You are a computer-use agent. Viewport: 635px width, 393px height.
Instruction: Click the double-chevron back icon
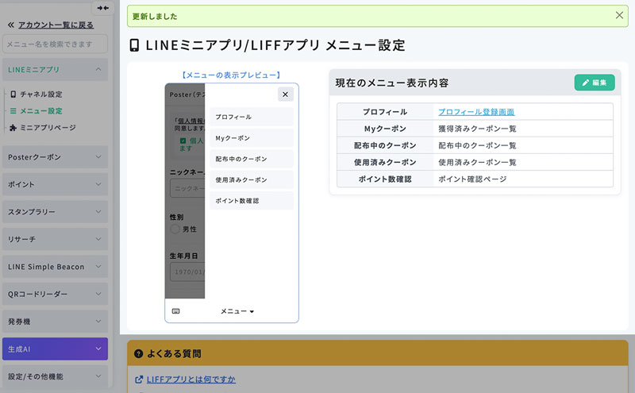pos(11,25)
